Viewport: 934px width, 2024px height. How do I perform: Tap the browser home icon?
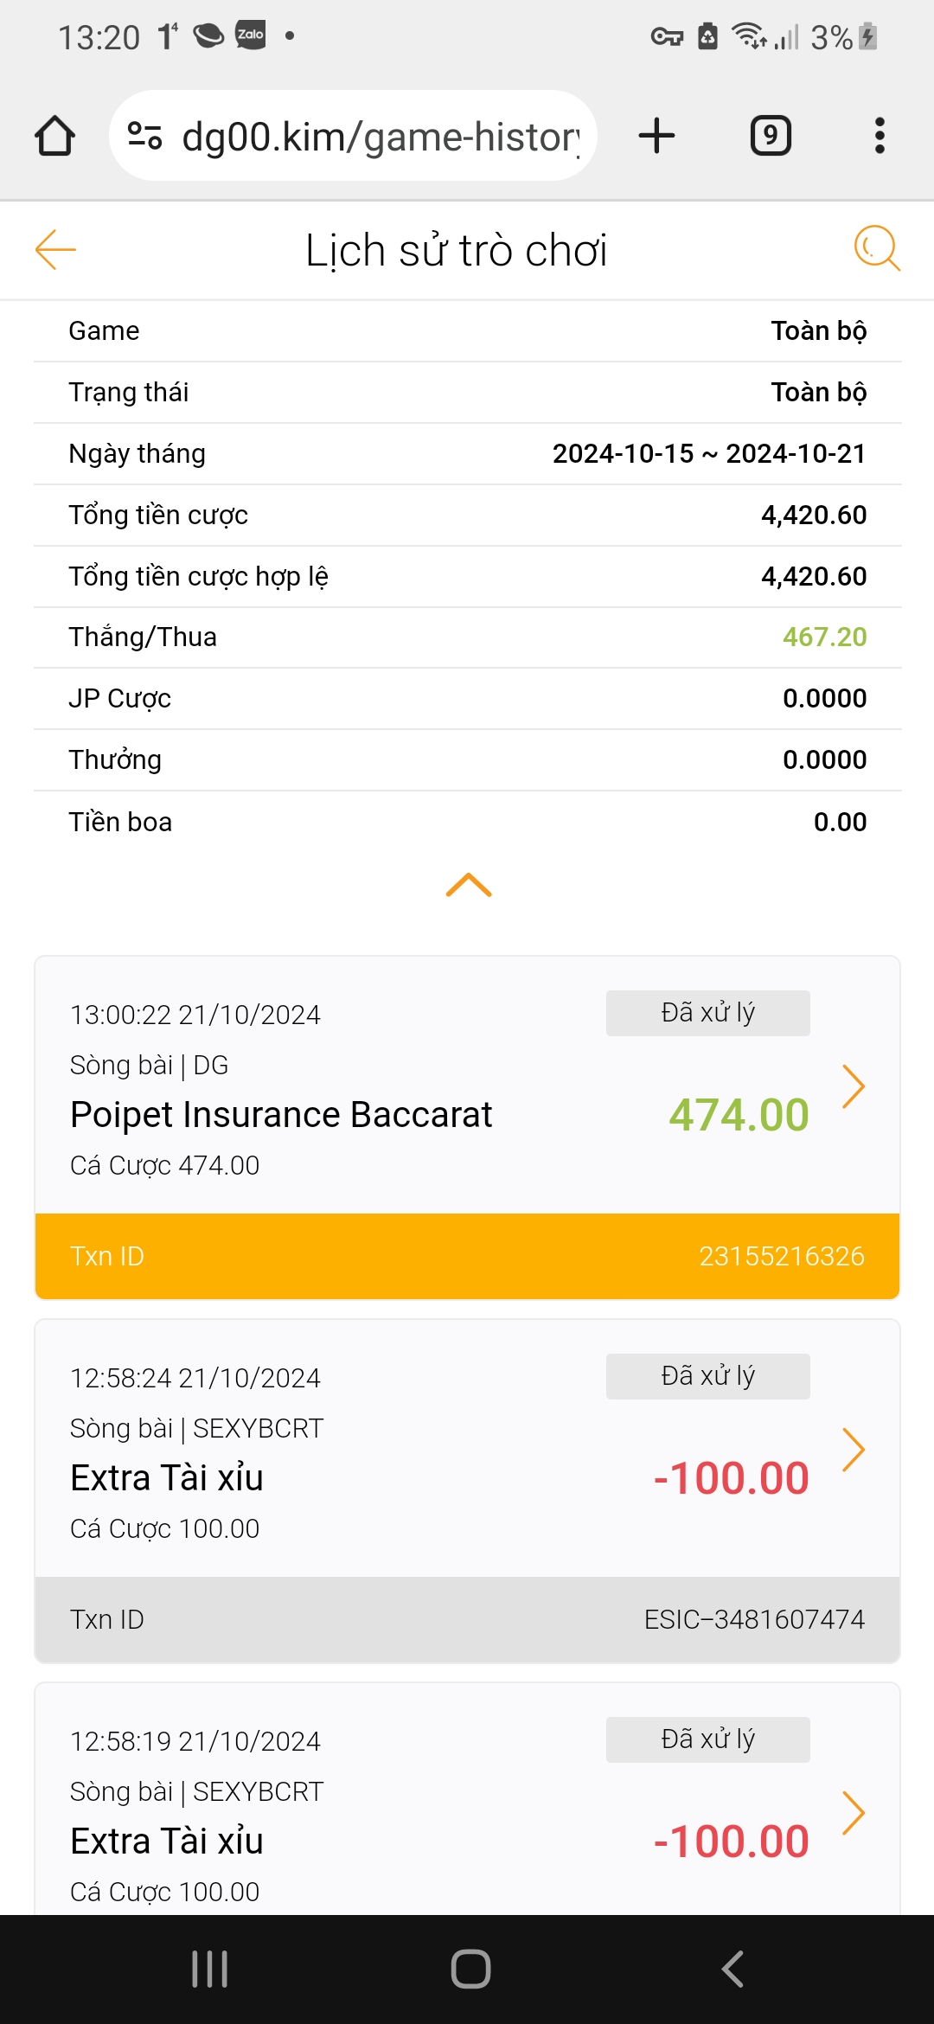(54, 136)
